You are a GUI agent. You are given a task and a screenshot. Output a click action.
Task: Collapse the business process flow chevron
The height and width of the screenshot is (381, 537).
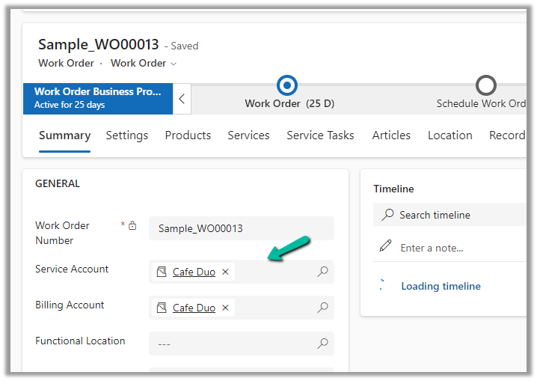[182, 98]
